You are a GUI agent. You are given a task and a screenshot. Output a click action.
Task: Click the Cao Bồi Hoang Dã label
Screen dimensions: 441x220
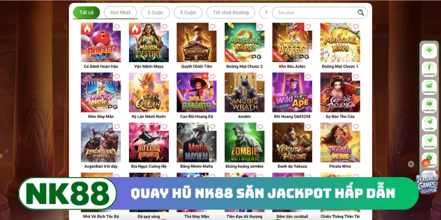coord(197,117)
